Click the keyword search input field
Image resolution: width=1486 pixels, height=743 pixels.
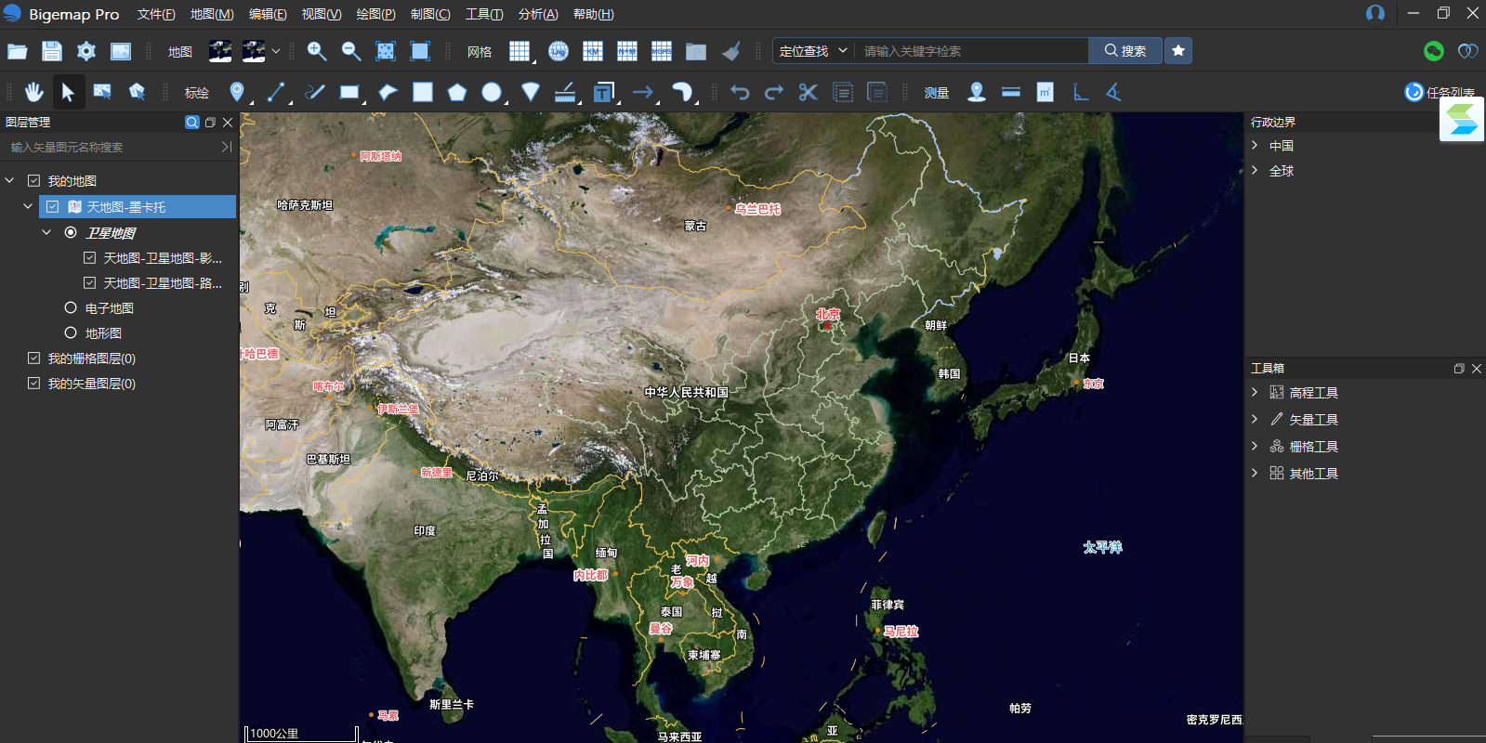point(971,51)
